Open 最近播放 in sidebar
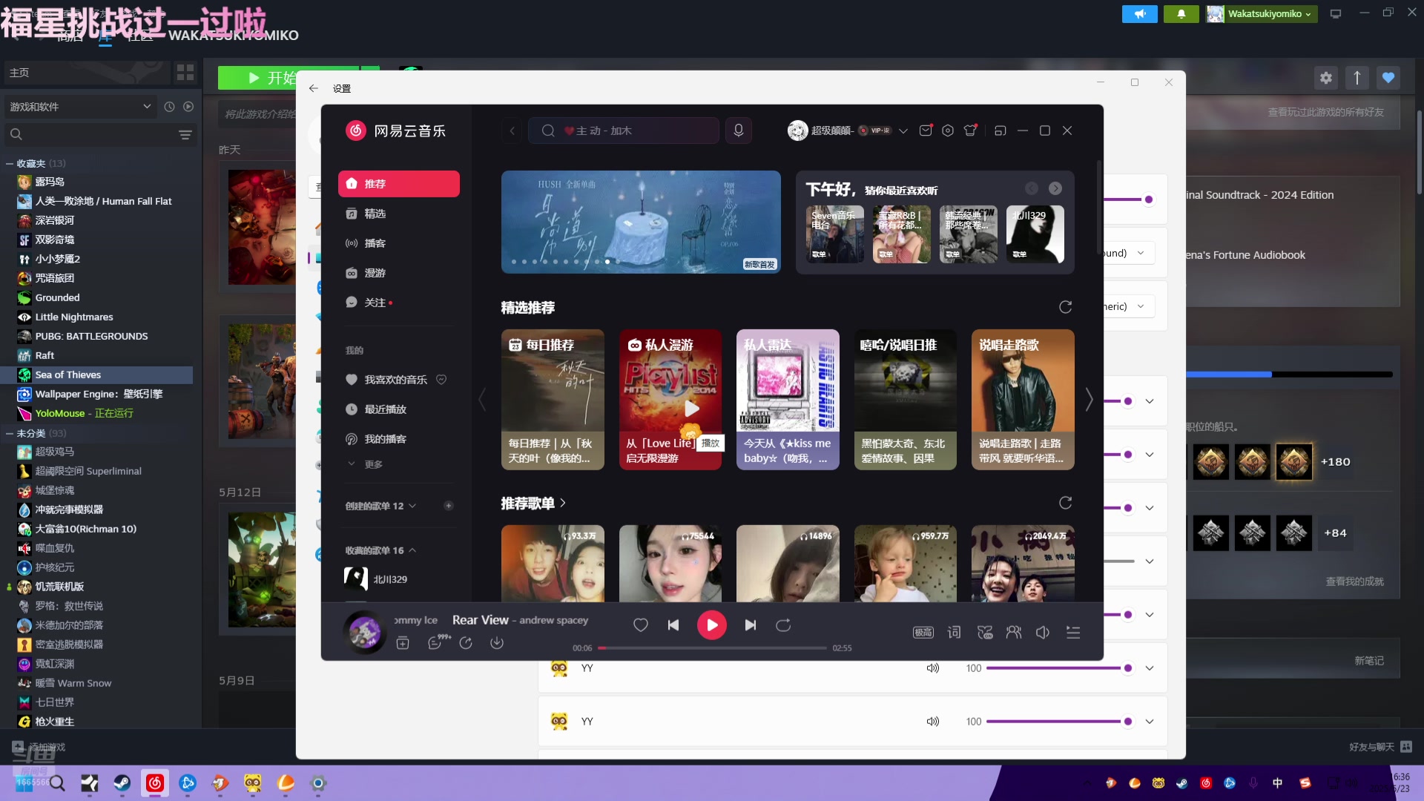The height and width of the screenshot is (801, 1424). pos(399,409)
